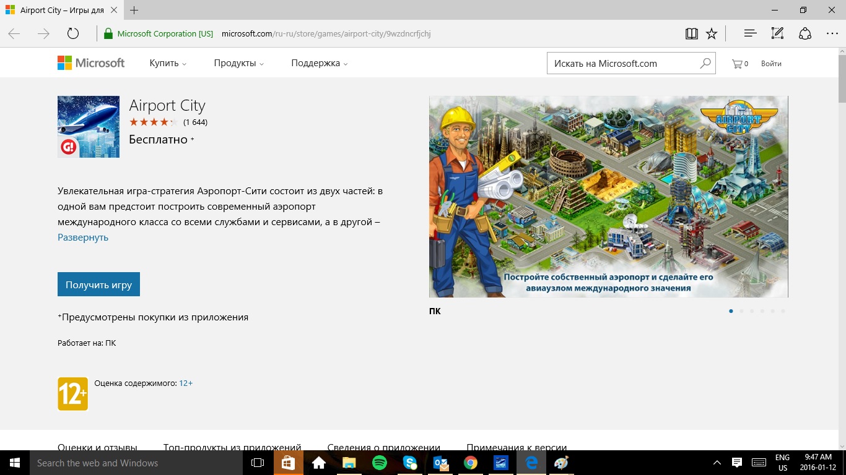The height and width of the screenshot is (475, 846).
Task: Click the Войти sign-in link
Action: coord(771,63)
